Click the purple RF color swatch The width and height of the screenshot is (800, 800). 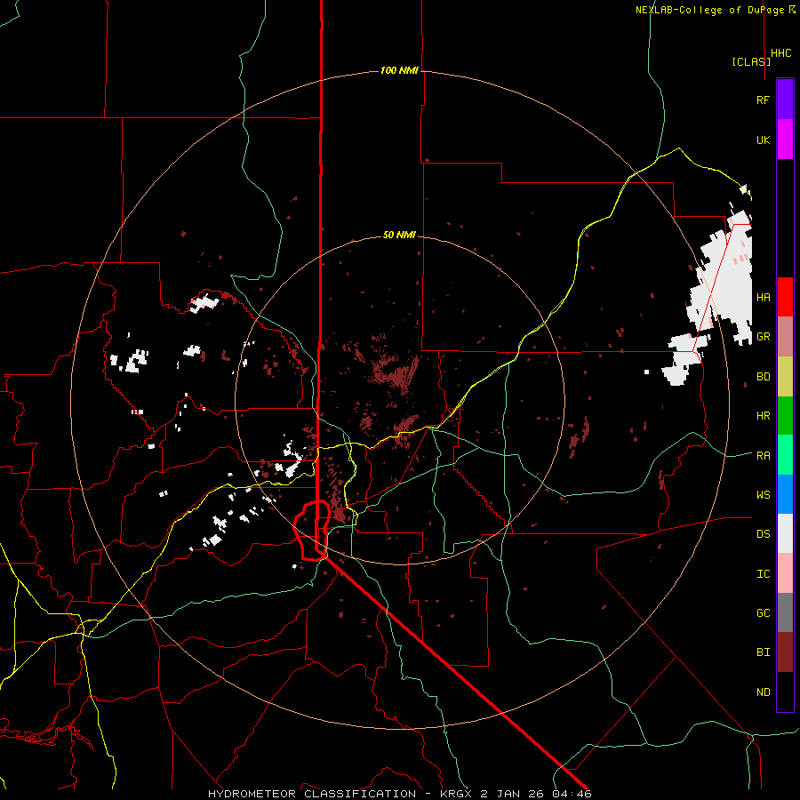(785, 100)
